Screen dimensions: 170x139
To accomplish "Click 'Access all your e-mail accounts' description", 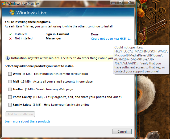I will 63,81.
